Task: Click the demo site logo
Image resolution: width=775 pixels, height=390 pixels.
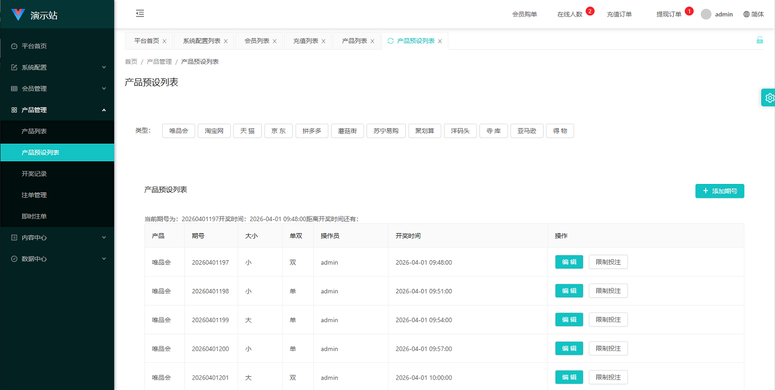Action: point(18,15)
